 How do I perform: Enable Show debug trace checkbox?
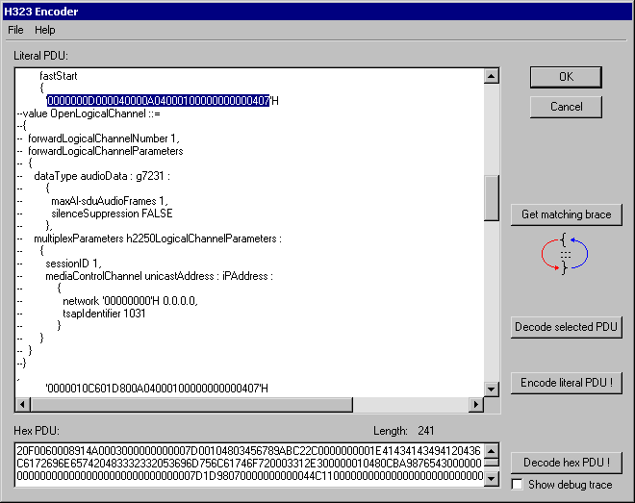518,485
